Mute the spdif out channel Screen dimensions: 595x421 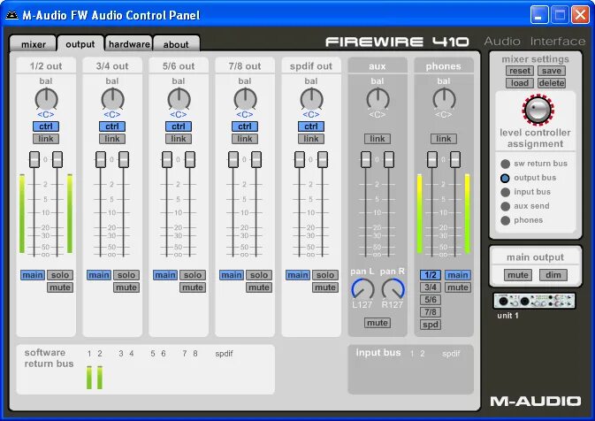(x=325, y=287)
